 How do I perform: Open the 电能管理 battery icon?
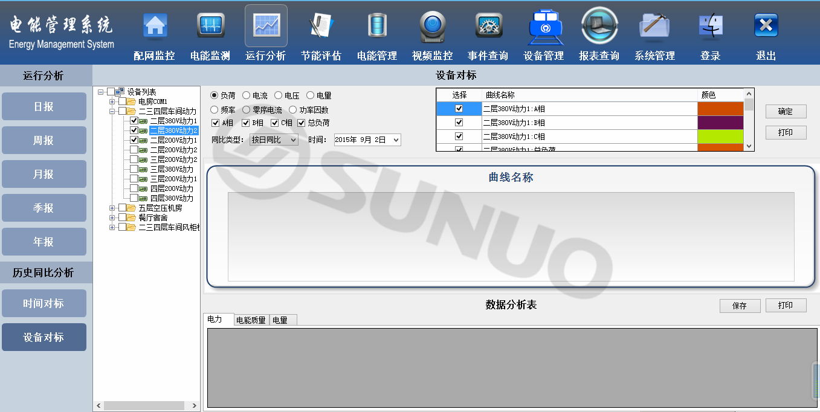click(x=377, y=26)
